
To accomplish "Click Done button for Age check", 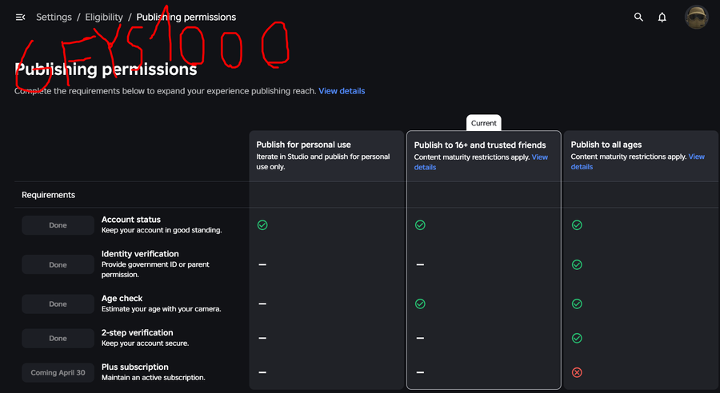I will (58, 304).
